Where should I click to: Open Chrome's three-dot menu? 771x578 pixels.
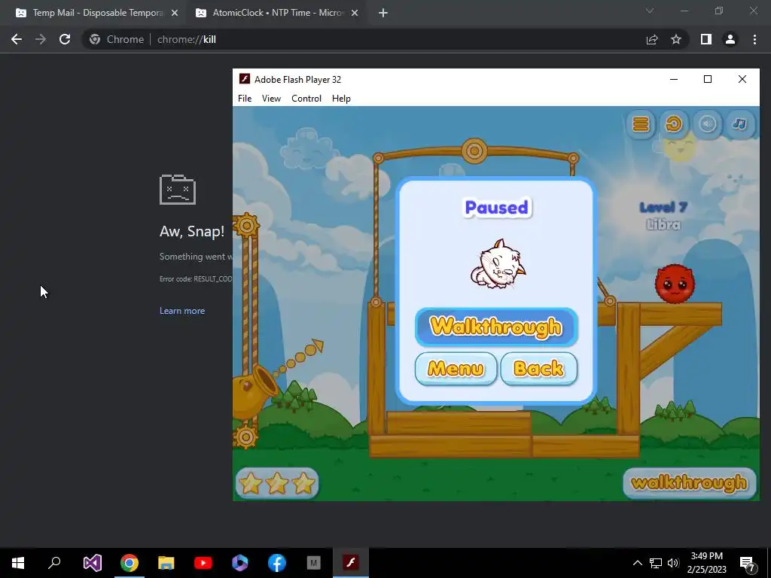[x=754, y=39]
